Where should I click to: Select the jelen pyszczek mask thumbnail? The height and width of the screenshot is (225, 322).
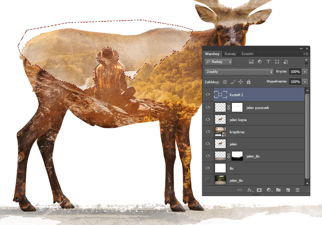(237, 107)
